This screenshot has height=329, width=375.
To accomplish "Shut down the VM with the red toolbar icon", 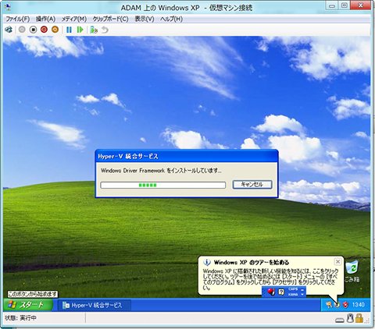I will (44, 30).
